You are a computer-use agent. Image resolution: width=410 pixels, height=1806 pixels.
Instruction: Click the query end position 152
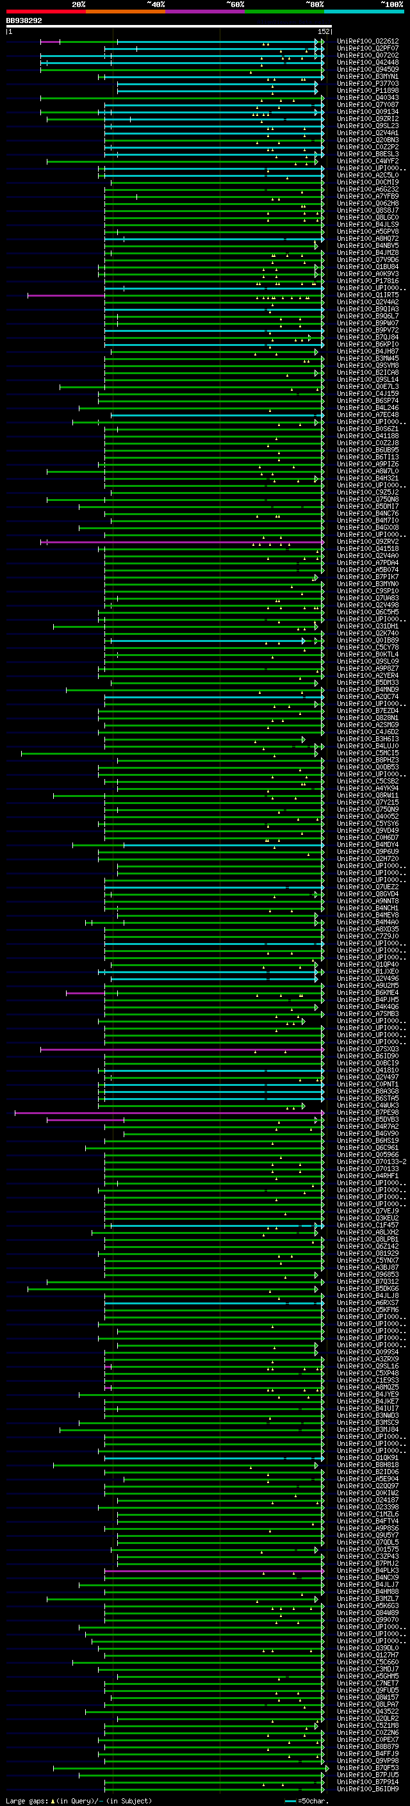coord(323,31)
